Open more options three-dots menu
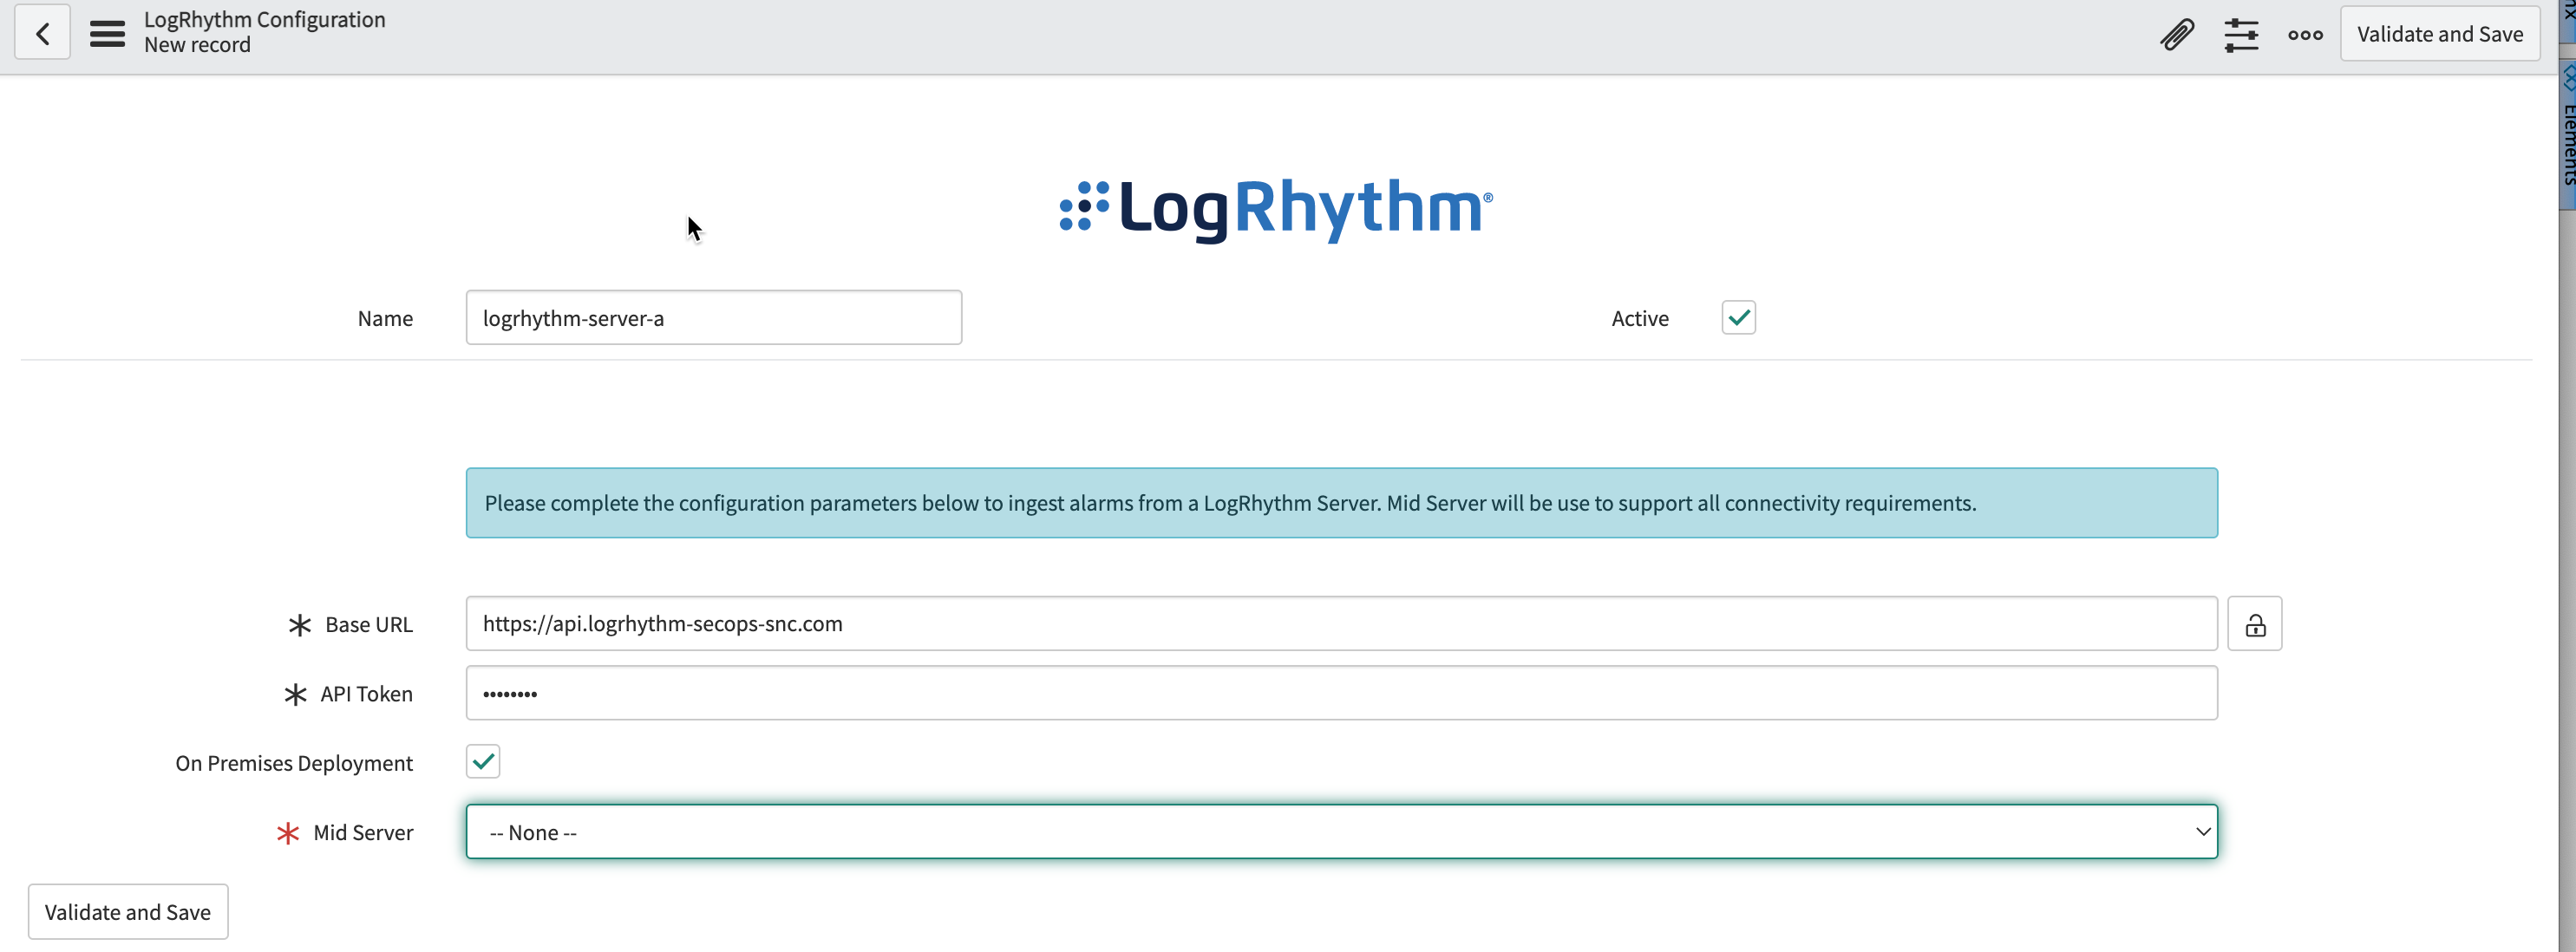 tap(2305, 34)
